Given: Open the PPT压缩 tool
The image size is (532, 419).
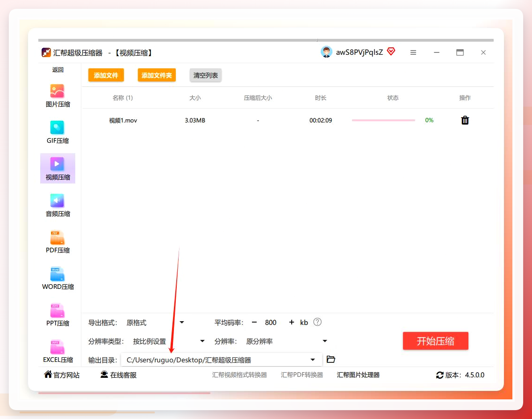Looking at the screenshot, I should tap(58, 315).
